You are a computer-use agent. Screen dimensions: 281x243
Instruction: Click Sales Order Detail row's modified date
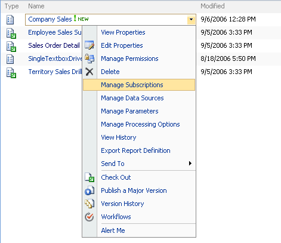coord(226,45)
